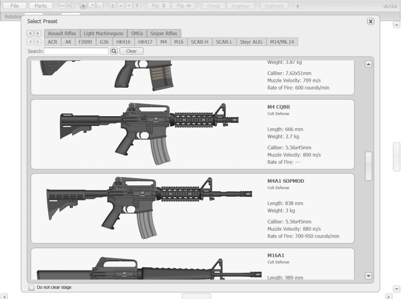
Task: Send part to back double-down arrow
Action: pyautogui.click(x=137, y=6)
